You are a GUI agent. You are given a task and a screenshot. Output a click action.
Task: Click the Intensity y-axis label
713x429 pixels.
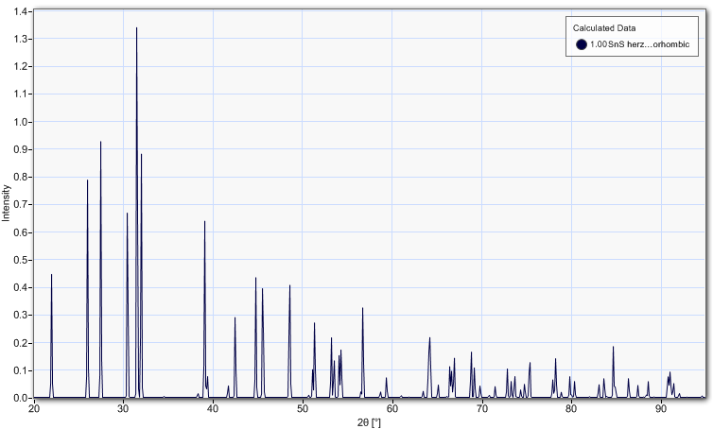point(7,203)
